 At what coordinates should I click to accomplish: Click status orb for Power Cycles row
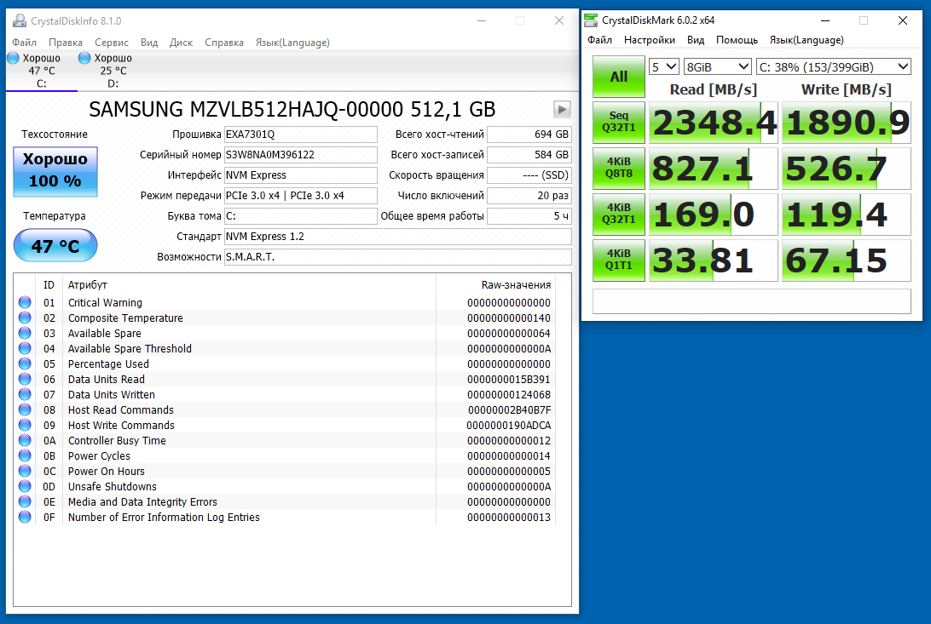(x=25, y=455)
